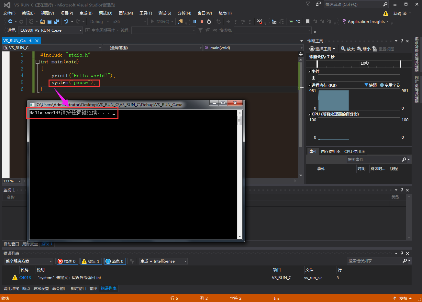Open the x86 platform dropdown
The height and width of the screenshot is (302, 422).
coord(129,22)
